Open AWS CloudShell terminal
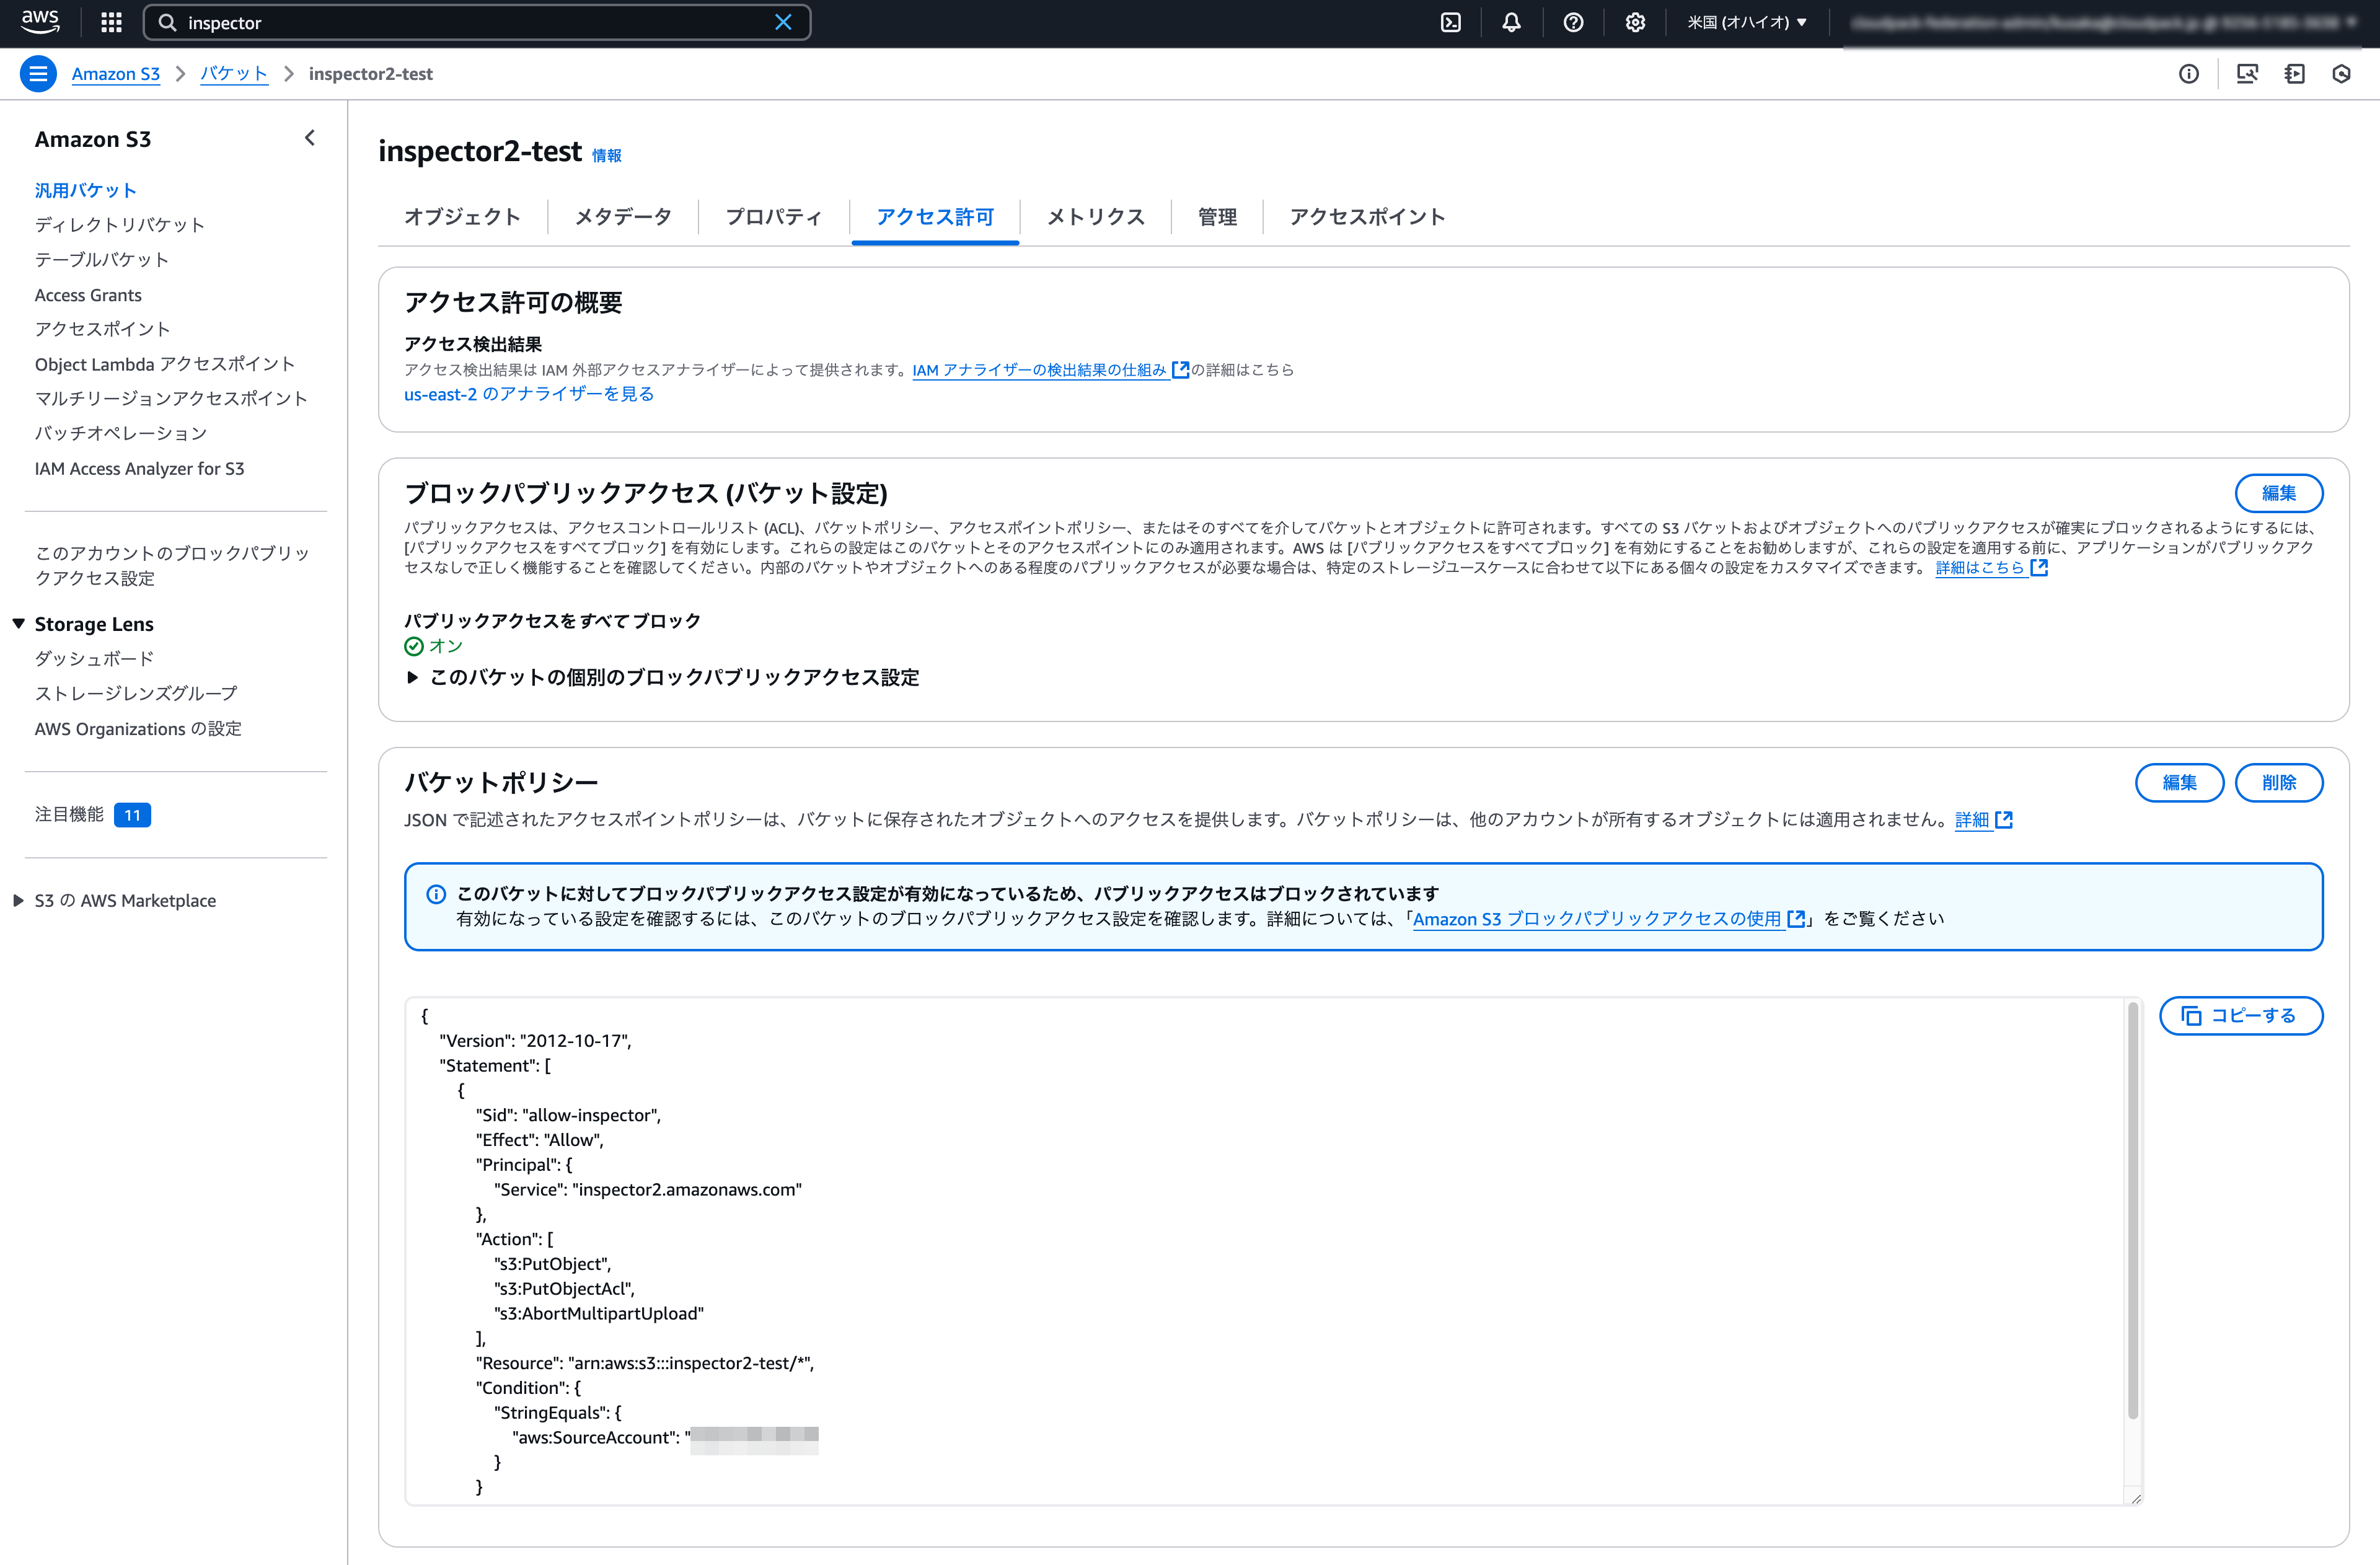This screenshot has height=1565, width=2380. click(1452, 22)
